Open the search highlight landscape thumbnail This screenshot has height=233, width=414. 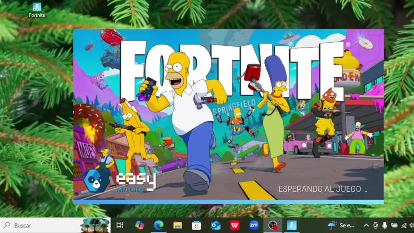95,226
